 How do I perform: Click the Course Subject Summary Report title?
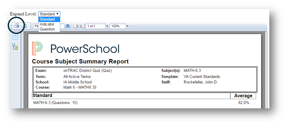(x=80, y=61)
